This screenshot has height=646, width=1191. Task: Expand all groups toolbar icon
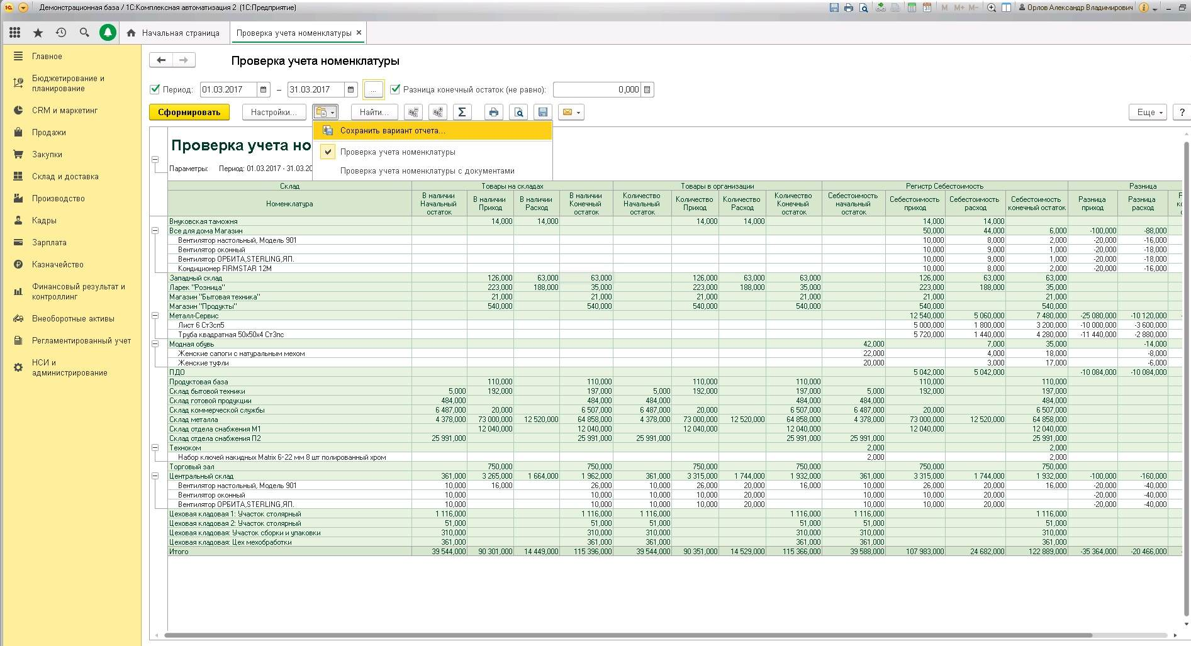point(437,112)
